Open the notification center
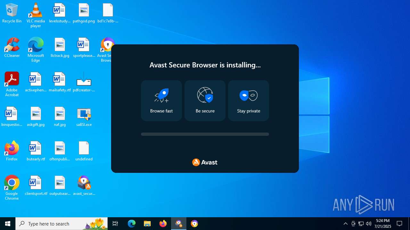 (x=400, y=224)
